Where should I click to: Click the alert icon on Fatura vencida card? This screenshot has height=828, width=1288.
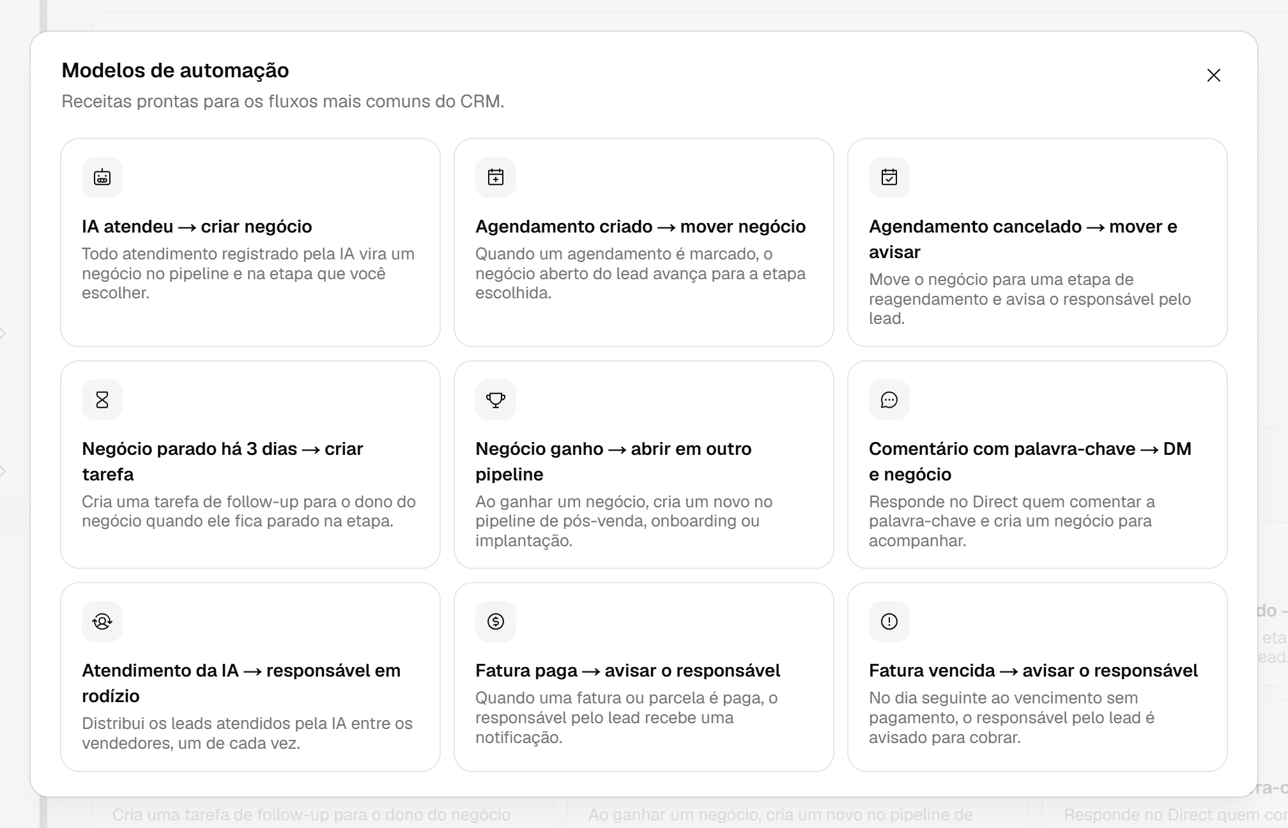tap(889, 621)
